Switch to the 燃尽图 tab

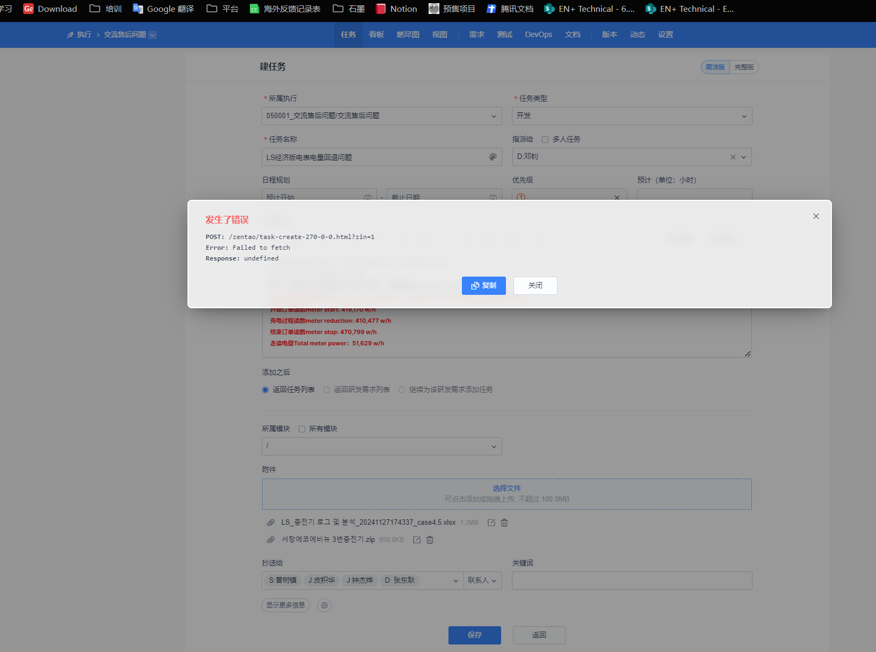(x=408, y=35)
